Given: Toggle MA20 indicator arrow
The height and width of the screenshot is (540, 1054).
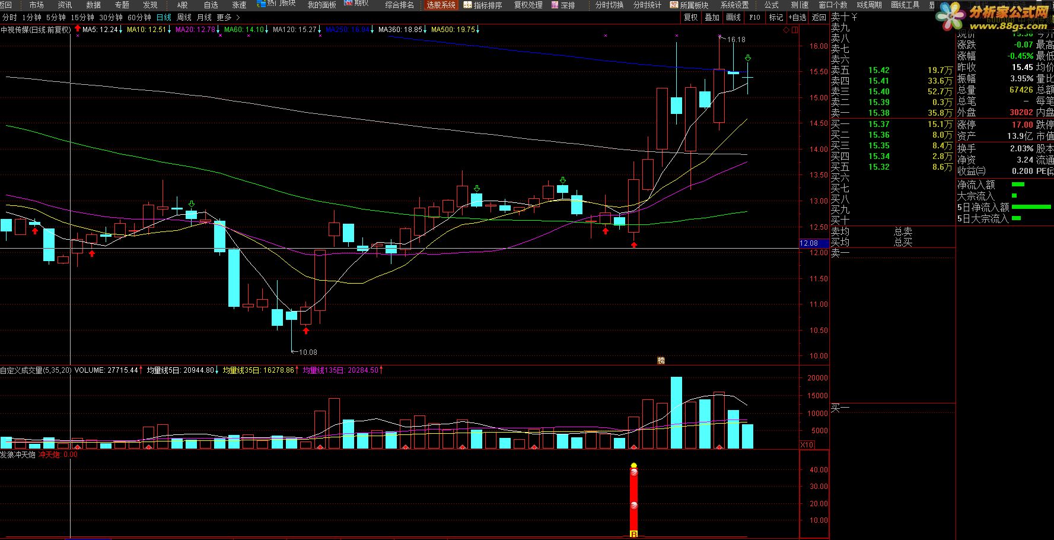Looking at the screenshot, I should click(x=218, y=29).
